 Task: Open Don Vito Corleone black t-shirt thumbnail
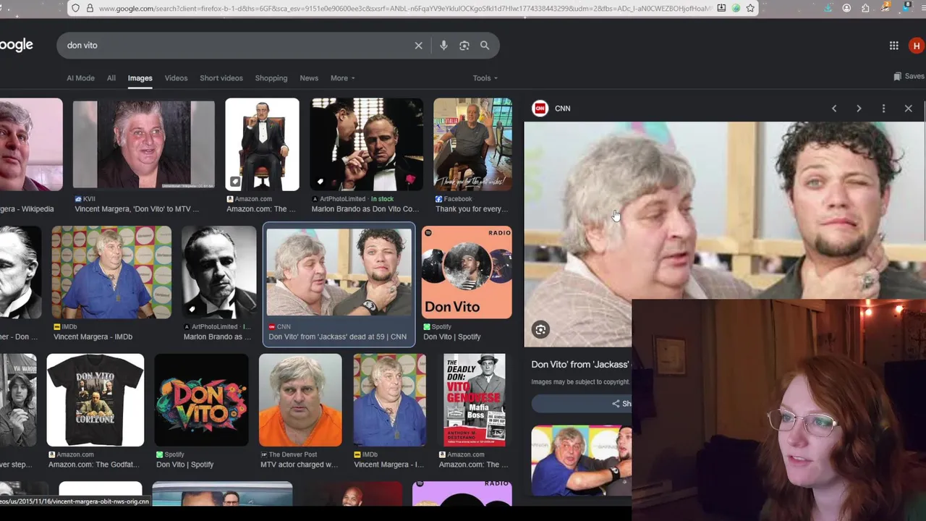(95, 400)
